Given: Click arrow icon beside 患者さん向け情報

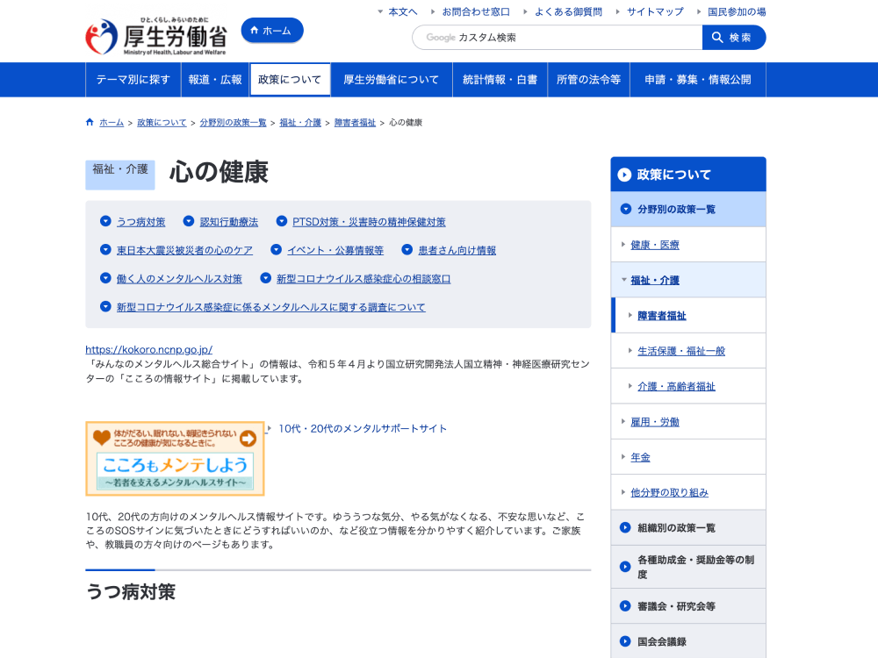Looking at the screenshot, I should tap(407, 250).
